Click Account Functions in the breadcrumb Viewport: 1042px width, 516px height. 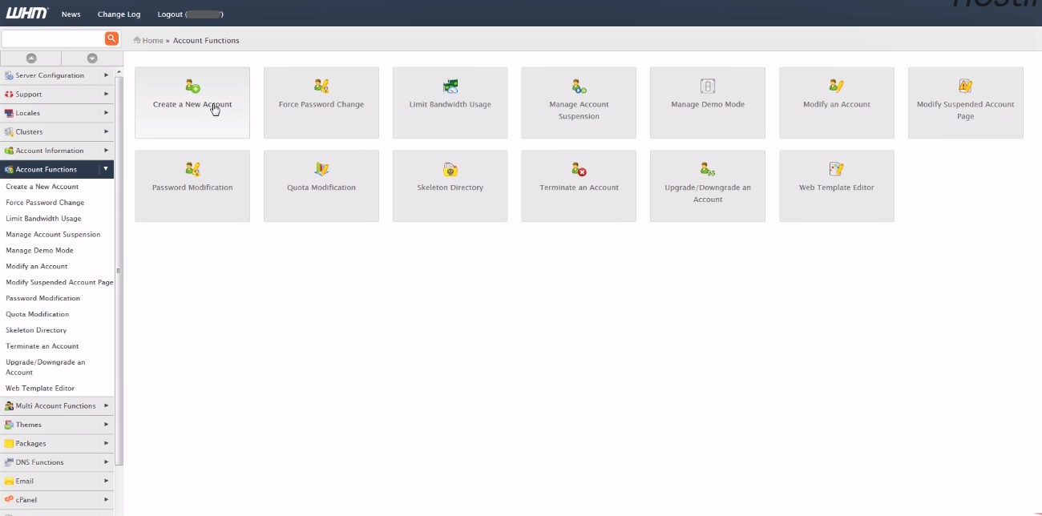click(206, 40)
